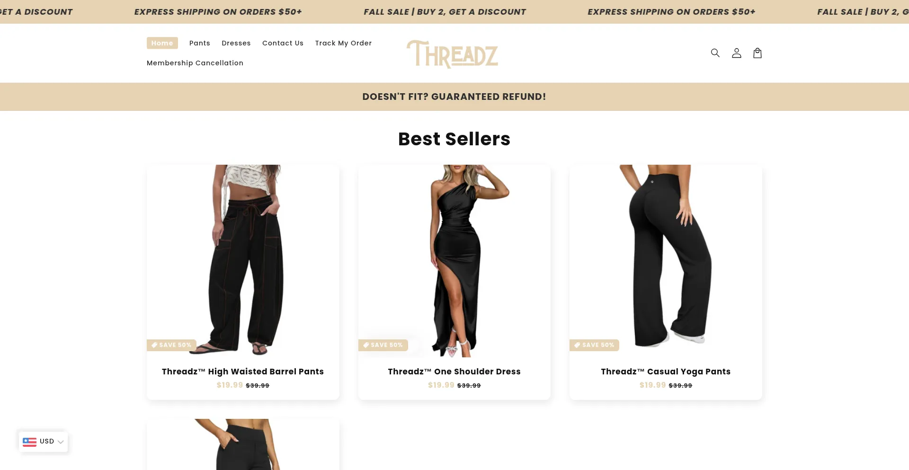View the One Shoulder Dress product photo
Viewport: 909px width, 470px height.
454,261
